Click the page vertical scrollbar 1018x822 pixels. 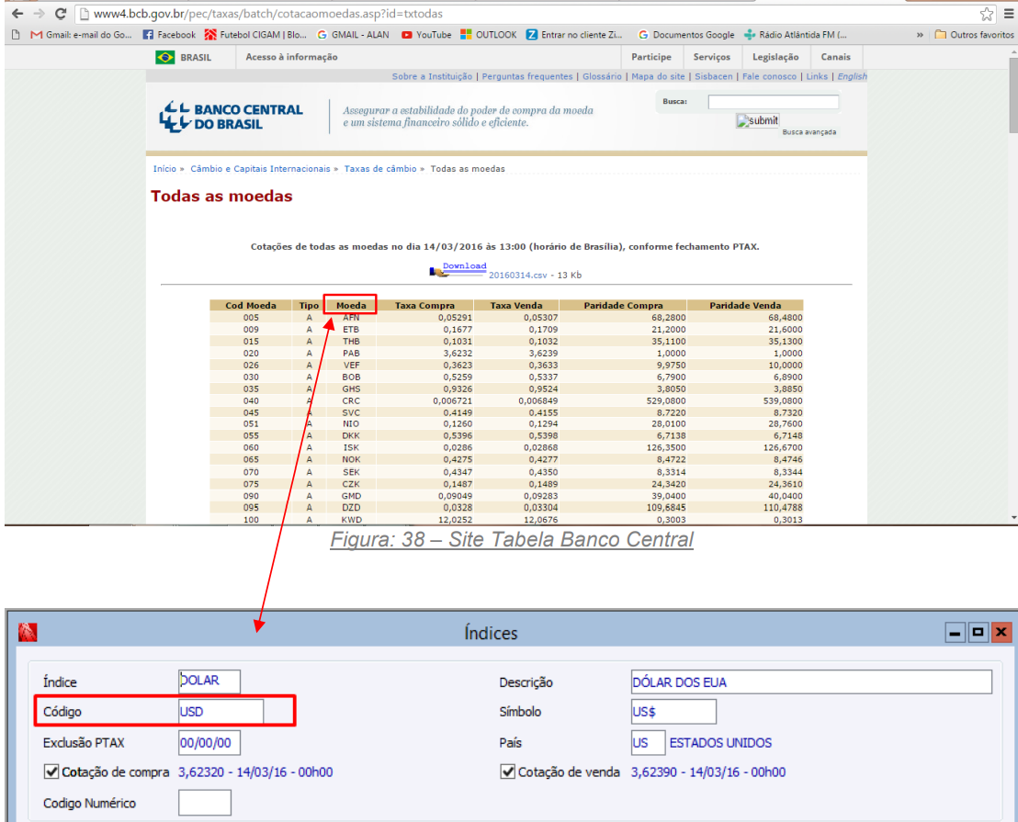pos(1012,96)
